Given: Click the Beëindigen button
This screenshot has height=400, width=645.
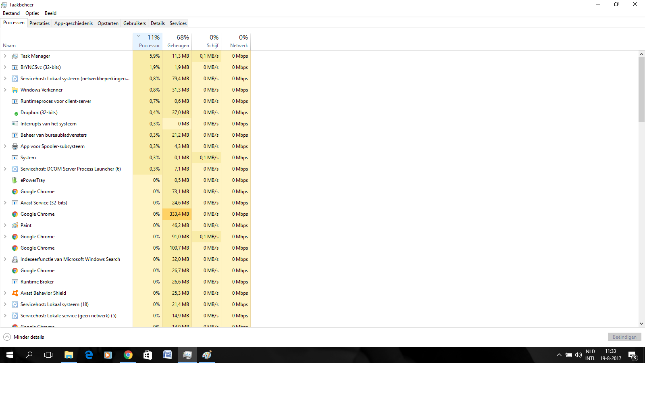Looking at the screenshot, I should 624,337.
